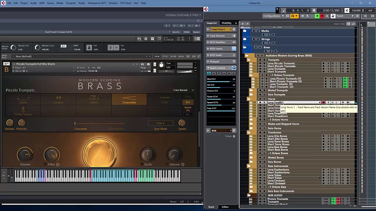Click the Cubase logo icon
Image resolution: width=376 pixels, height=211 pixels.
[x=206, y=9]
